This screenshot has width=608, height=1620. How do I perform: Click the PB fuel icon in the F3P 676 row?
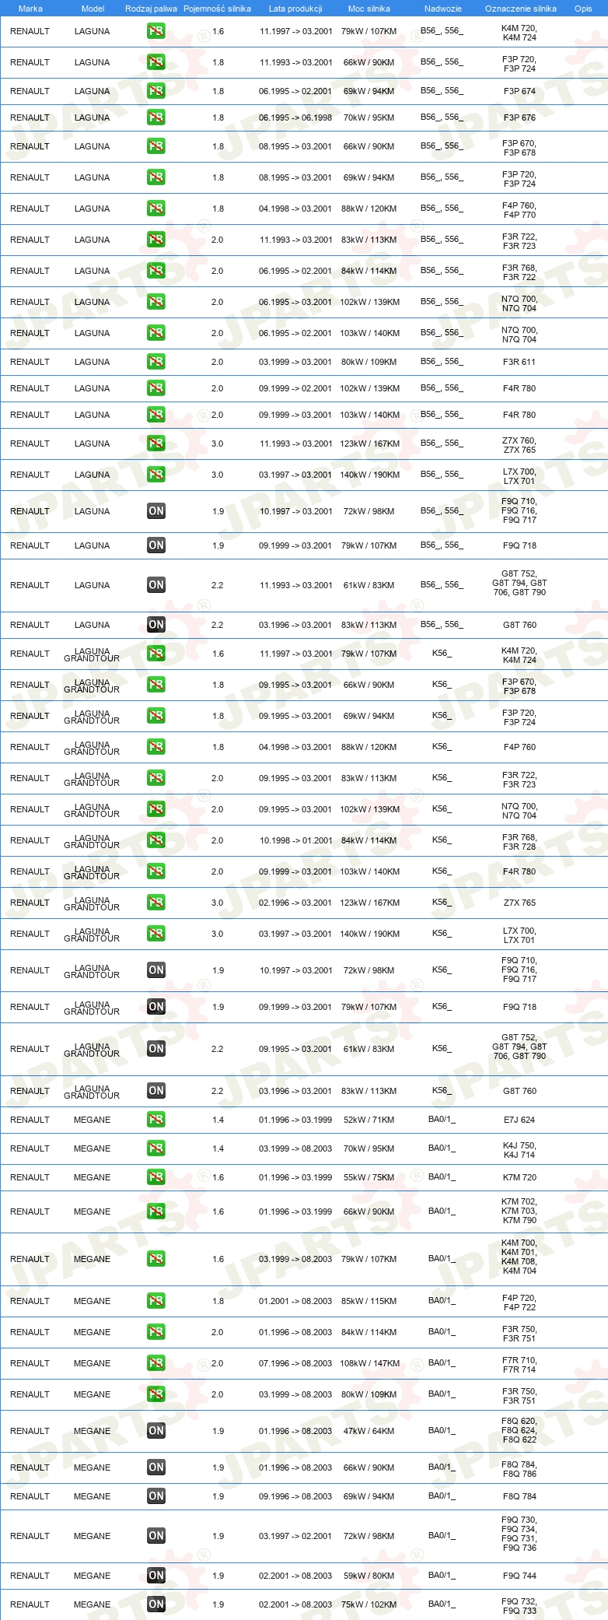tap(156, 117)
